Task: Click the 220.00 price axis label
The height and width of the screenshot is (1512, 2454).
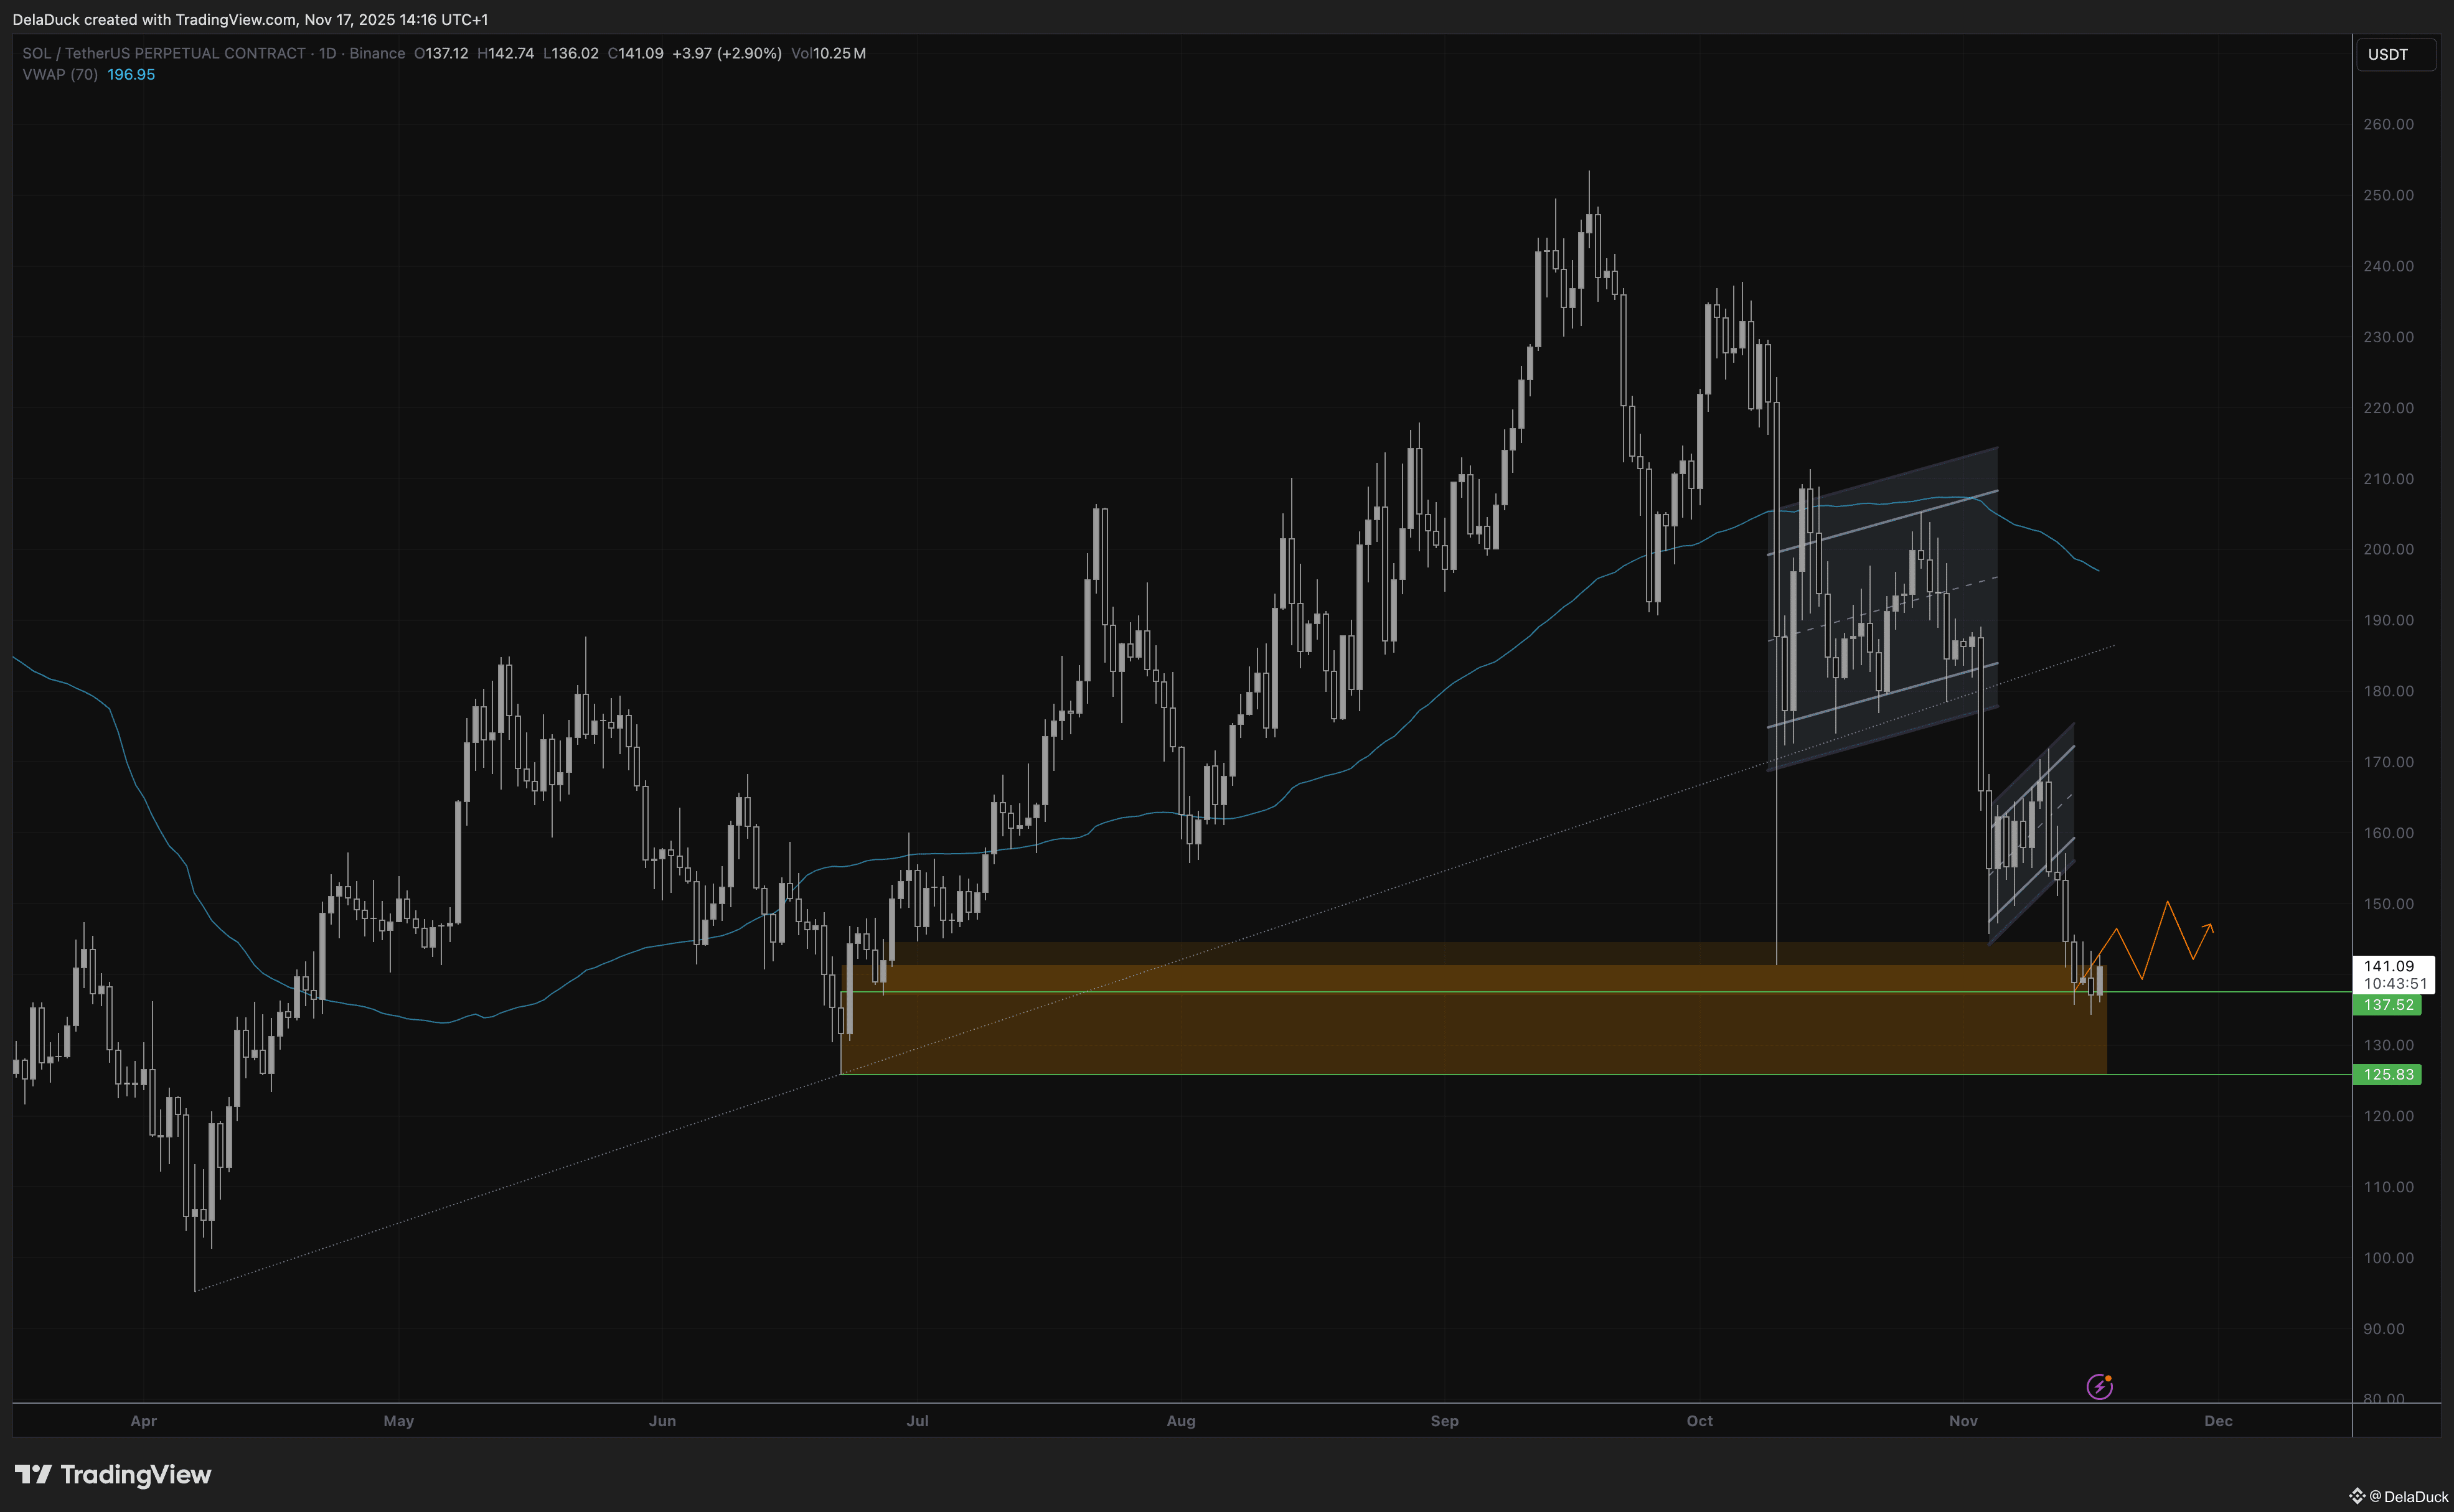Action: click(x=2389, y=408)
